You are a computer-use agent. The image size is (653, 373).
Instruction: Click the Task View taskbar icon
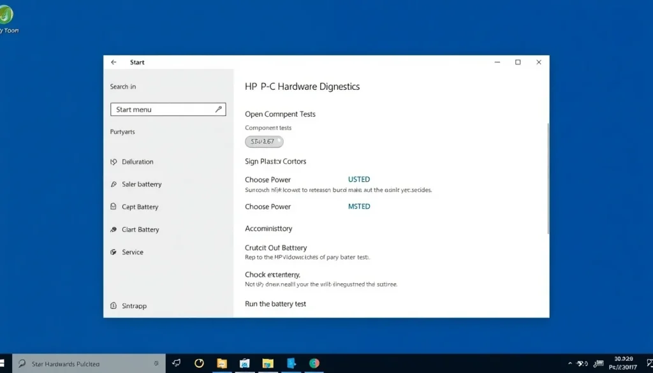coord(176,363)
